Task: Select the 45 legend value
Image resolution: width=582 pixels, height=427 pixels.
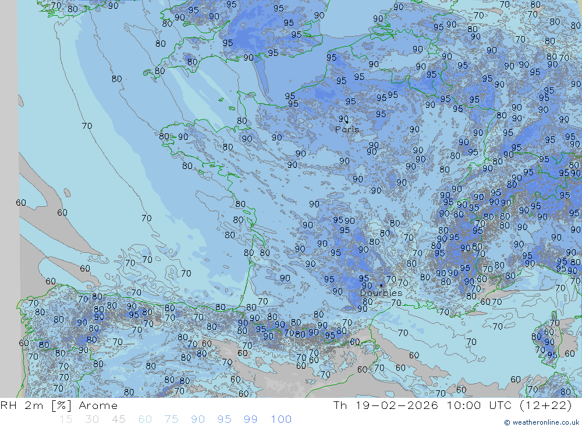Action: [118, 419]
